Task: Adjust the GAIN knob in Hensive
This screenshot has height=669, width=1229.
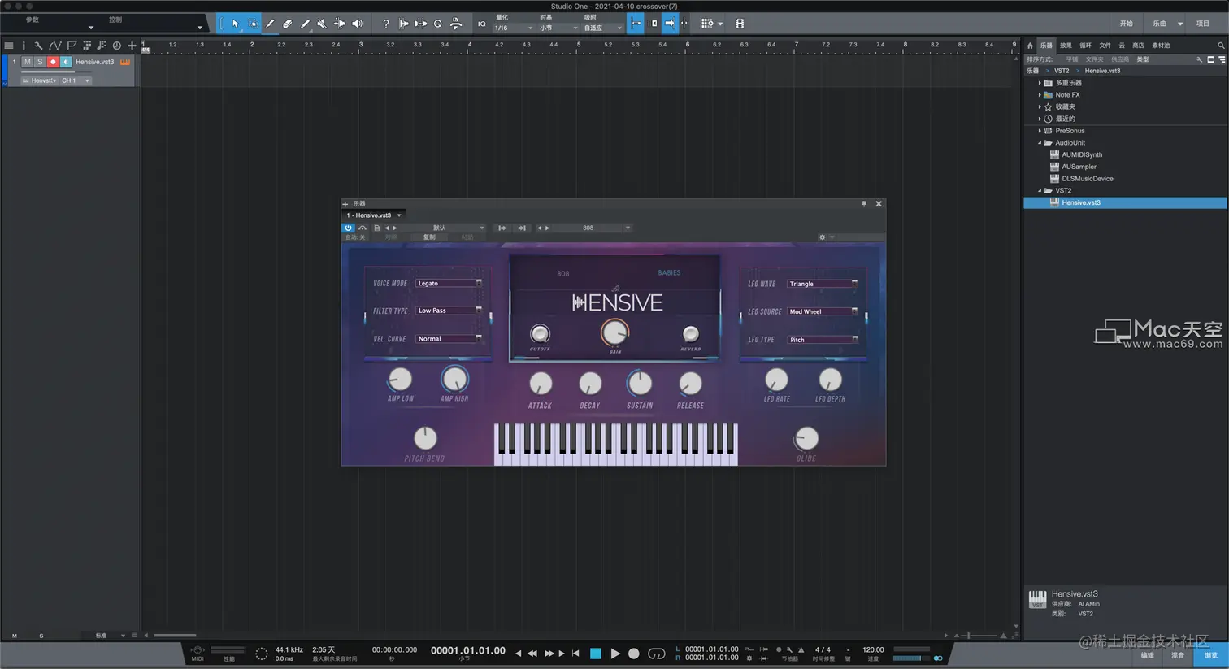Action: (x=614, y=332)
